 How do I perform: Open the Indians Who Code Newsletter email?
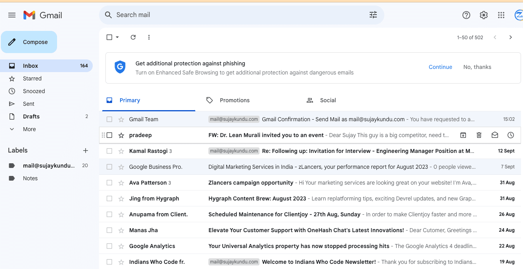coord(310,262)
